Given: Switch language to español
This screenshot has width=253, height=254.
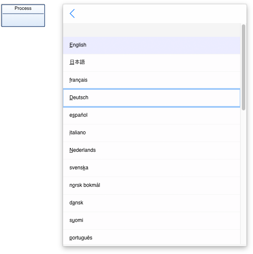Looking at the screenshot, I should pos(152,115).
